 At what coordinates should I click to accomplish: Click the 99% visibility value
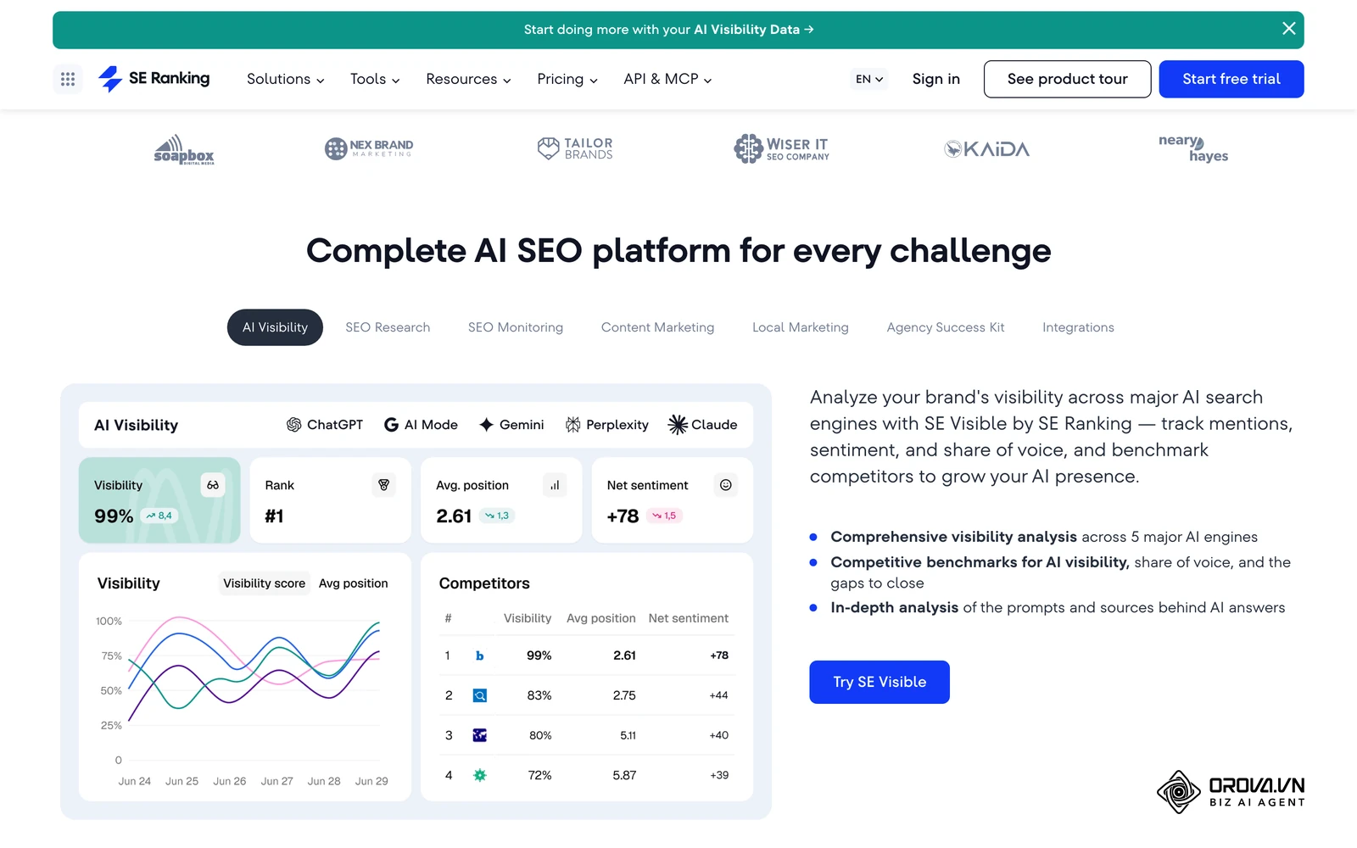tap(114, 516)
